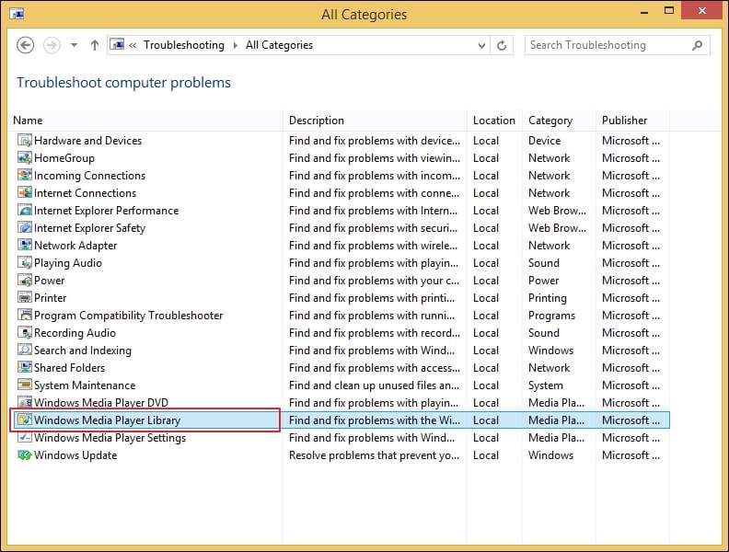
Task: Click the HomeGroup troubleshooter icon
Action: pyautogui.click(x=25, y=158)
